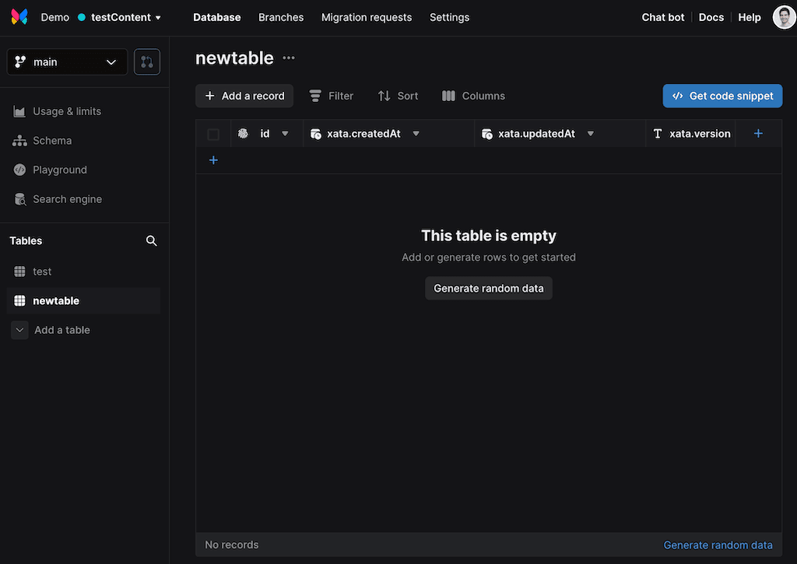Click the Demo workspace name
This screenshot has height=564, width=797.
click(55, 17)
